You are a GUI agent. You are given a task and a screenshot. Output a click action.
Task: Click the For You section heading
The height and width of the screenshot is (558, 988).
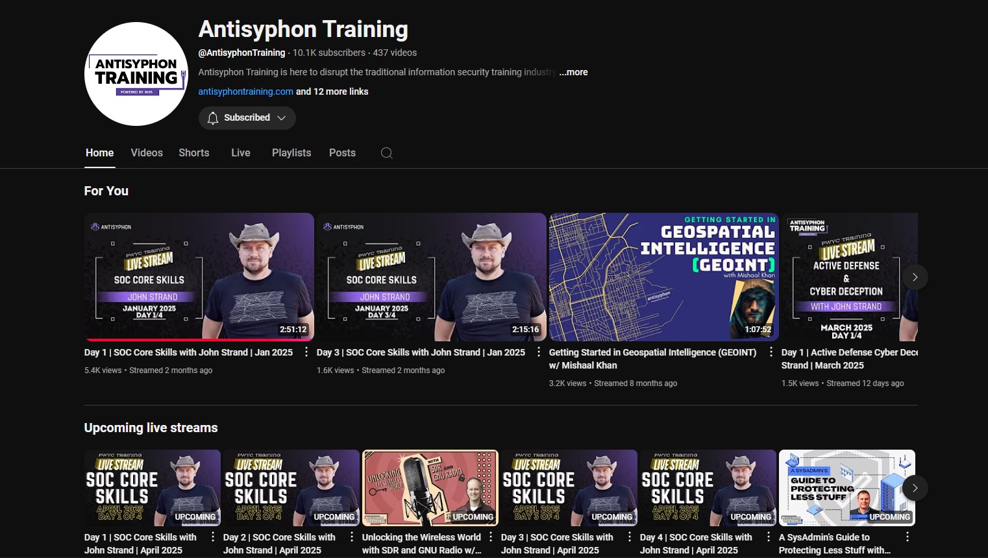pos(106,191)
